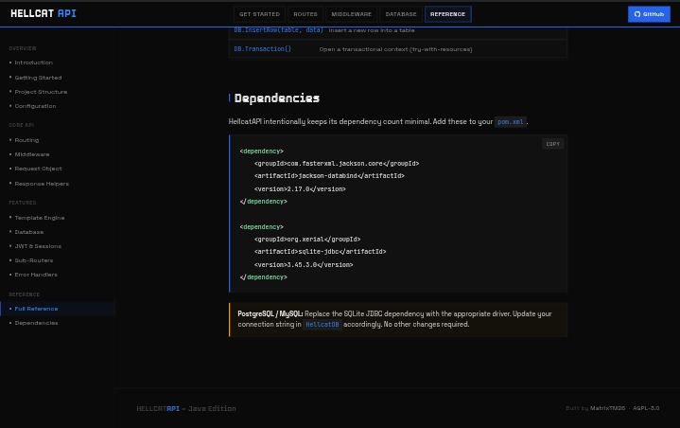Screen dimensions: 680x428
Task: Click the jackson-databind artifactId line
Action: [329, 176]
